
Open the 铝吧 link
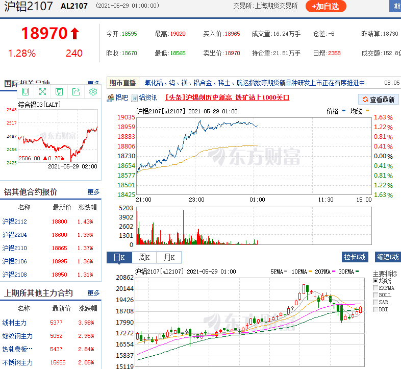(x=121, y=98)
